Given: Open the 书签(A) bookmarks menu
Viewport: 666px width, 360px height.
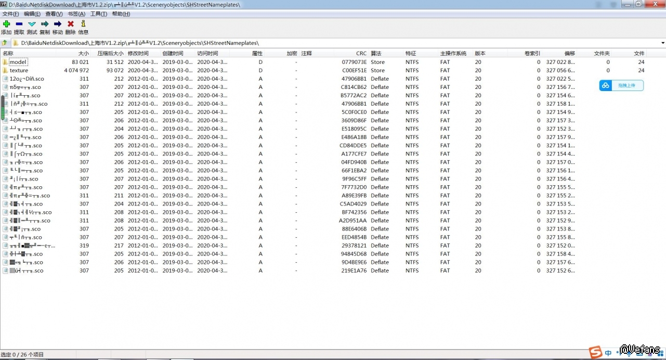Looking at the screenshot, I should coord(76,14).
